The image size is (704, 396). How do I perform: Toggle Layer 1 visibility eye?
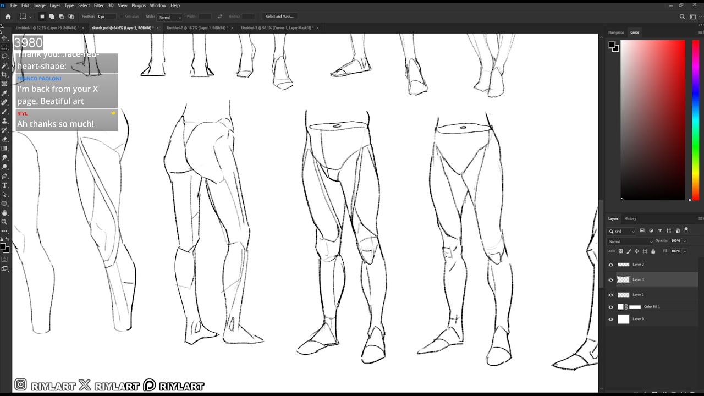pyautogui.click(x=610, y=295)
